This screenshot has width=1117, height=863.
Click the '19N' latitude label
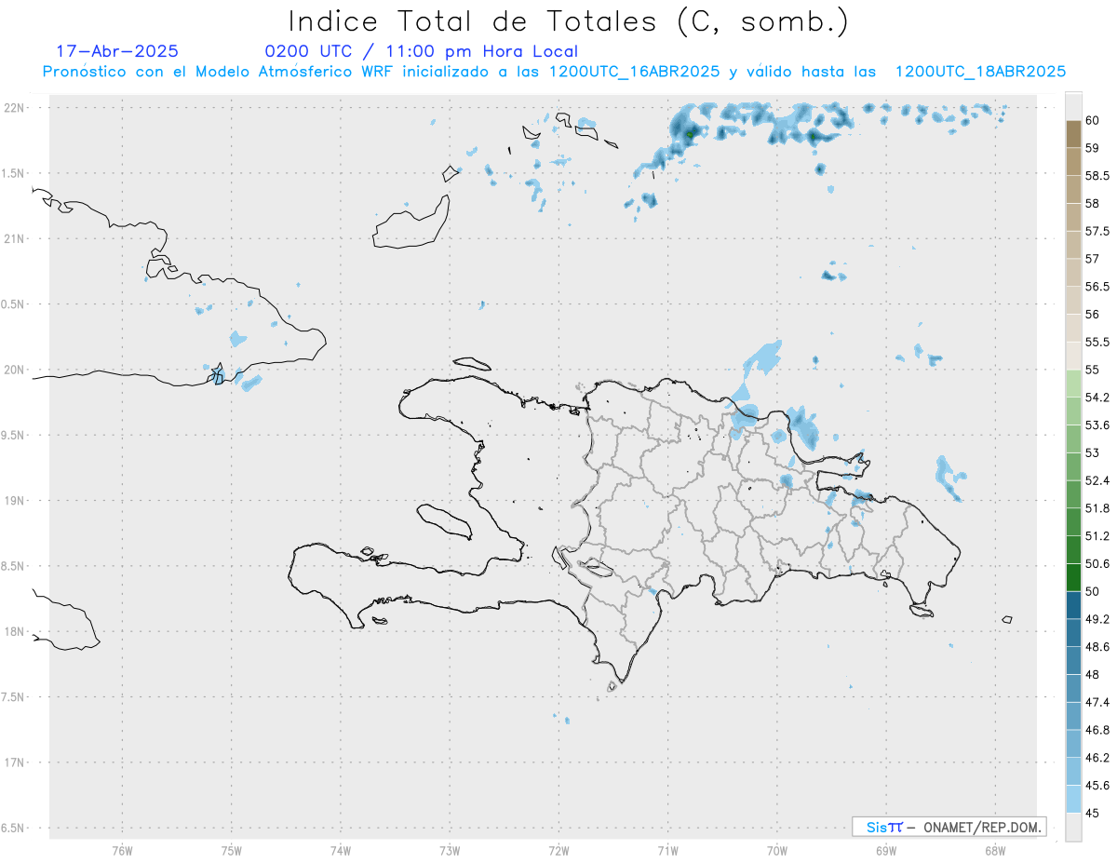tap(14, 500)
